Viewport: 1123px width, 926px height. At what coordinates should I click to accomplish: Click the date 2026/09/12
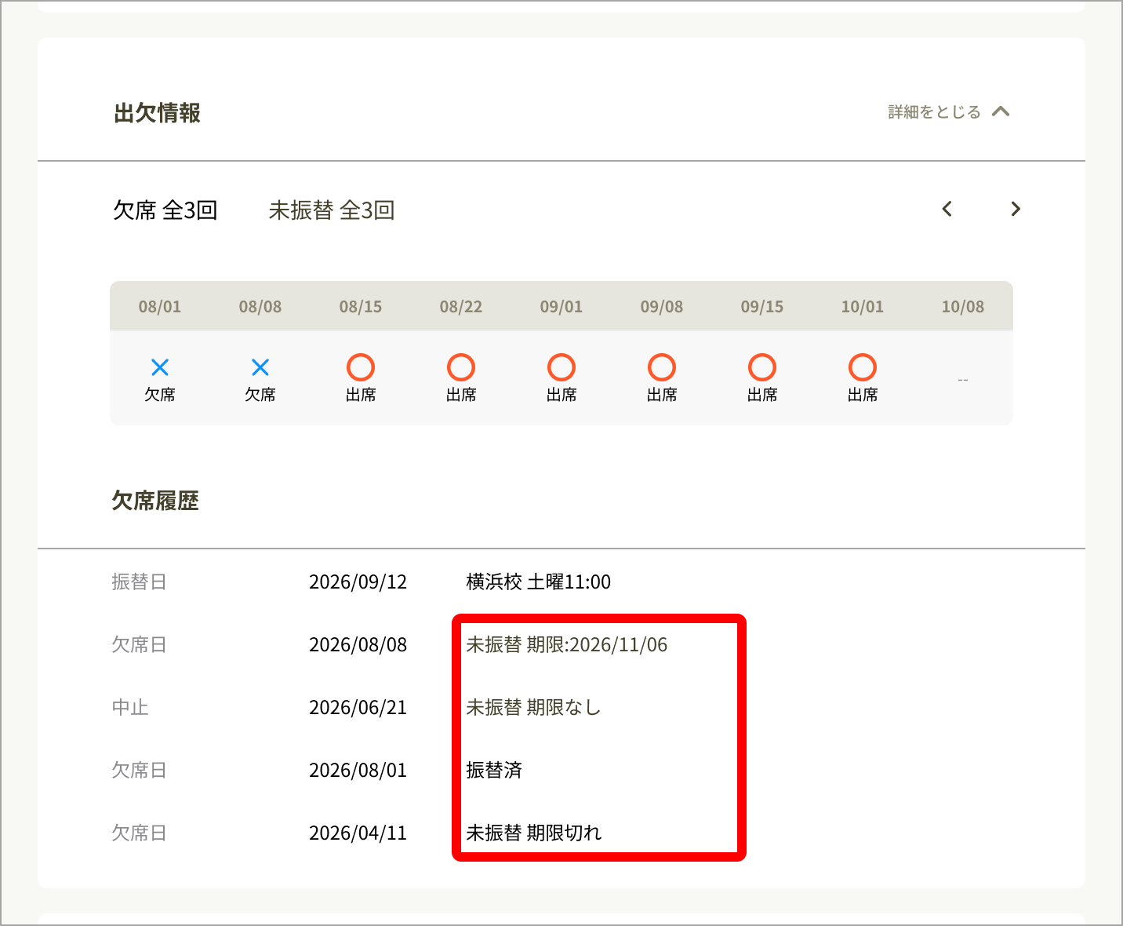[358, 581]
